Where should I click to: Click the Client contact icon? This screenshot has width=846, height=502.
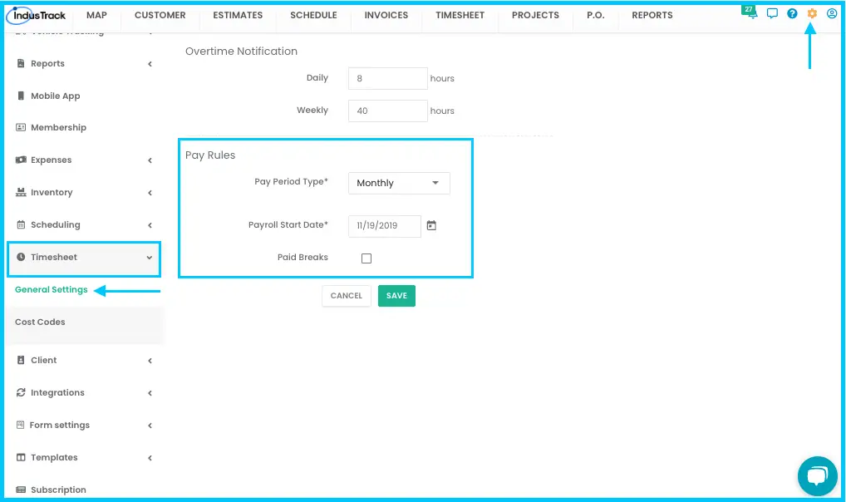click(21, 360)
